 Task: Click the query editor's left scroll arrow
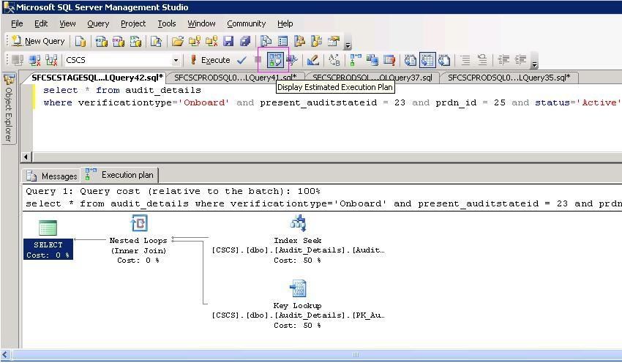(x=26, y=157)
